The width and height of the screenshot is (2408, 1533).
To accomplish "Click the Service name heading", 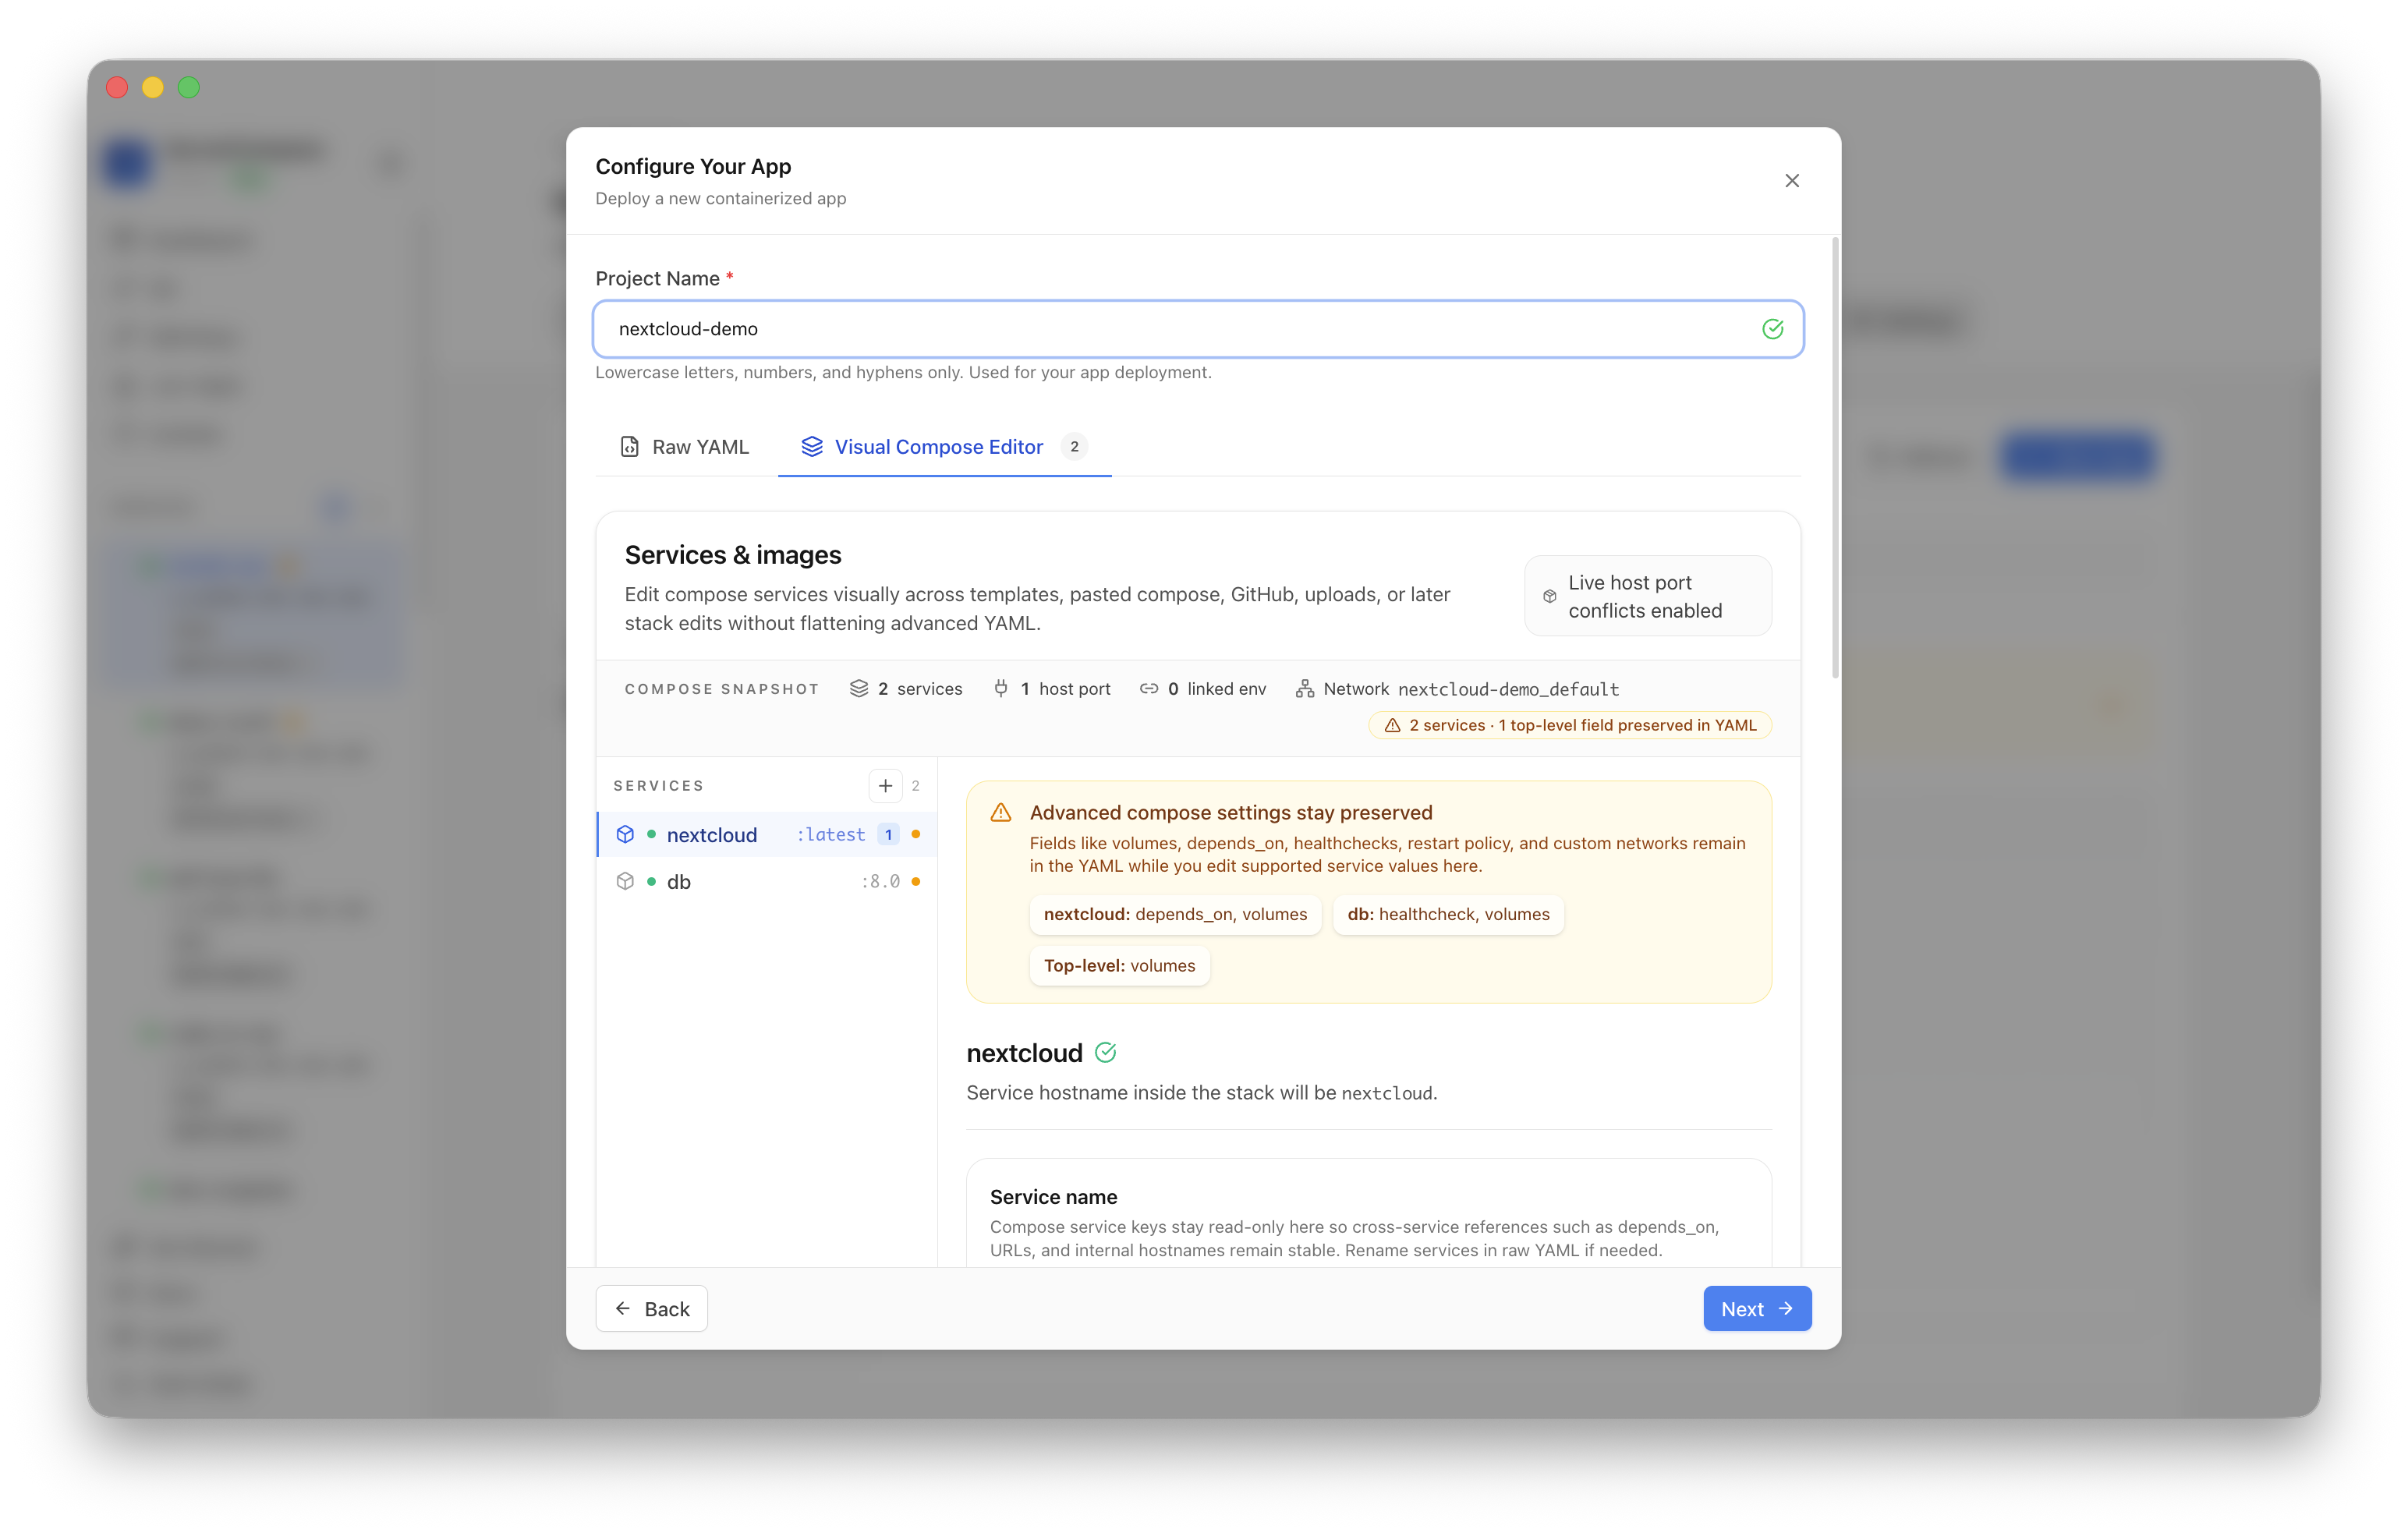I will 1053,1197.
